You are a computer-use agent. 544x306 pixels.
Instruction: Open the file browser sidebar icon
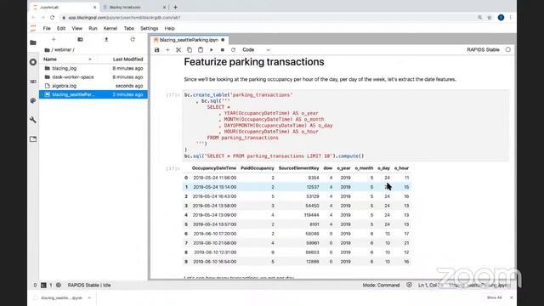(x=33, y=42)
